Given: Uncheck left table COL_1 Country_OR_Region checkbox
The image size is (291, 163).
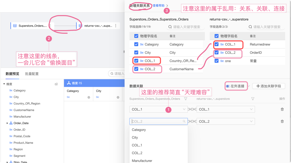Looking at the screenshot, I should pos(136,61).
